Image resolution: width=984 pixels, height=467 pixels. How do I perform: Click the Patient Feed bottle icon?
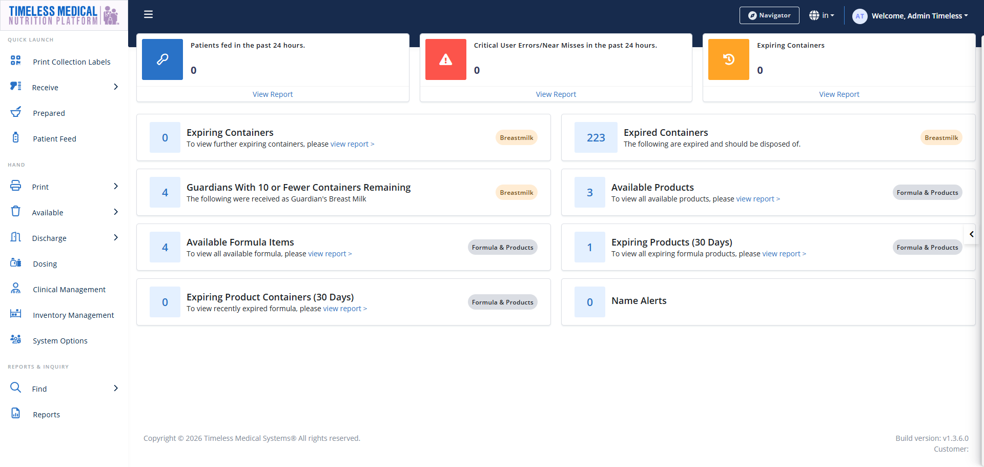pyautogui.click(x=16, y=137)
